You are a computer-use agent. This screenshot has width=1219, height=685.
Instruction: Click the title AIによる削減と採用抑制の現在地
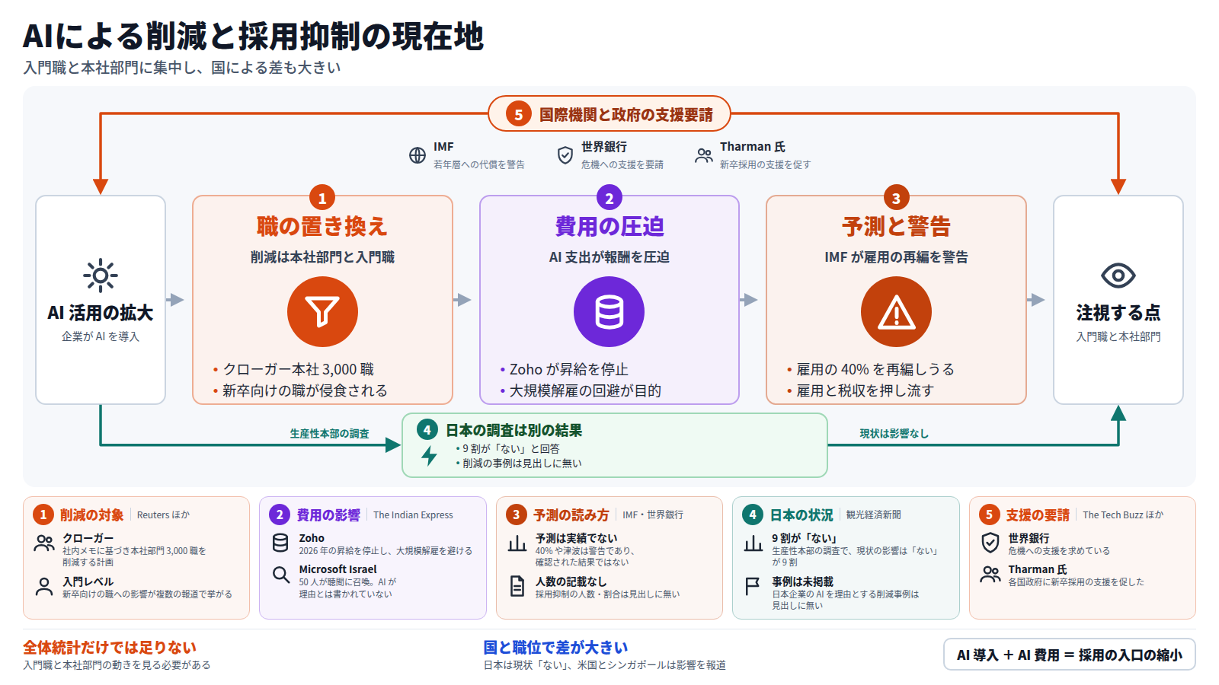click(x=253, y=37)
